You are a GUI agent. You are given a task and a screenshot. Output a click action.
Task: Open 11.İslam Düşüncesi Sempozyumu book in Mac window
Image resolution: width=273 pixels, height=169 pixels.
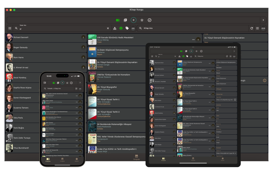point(117,52)
